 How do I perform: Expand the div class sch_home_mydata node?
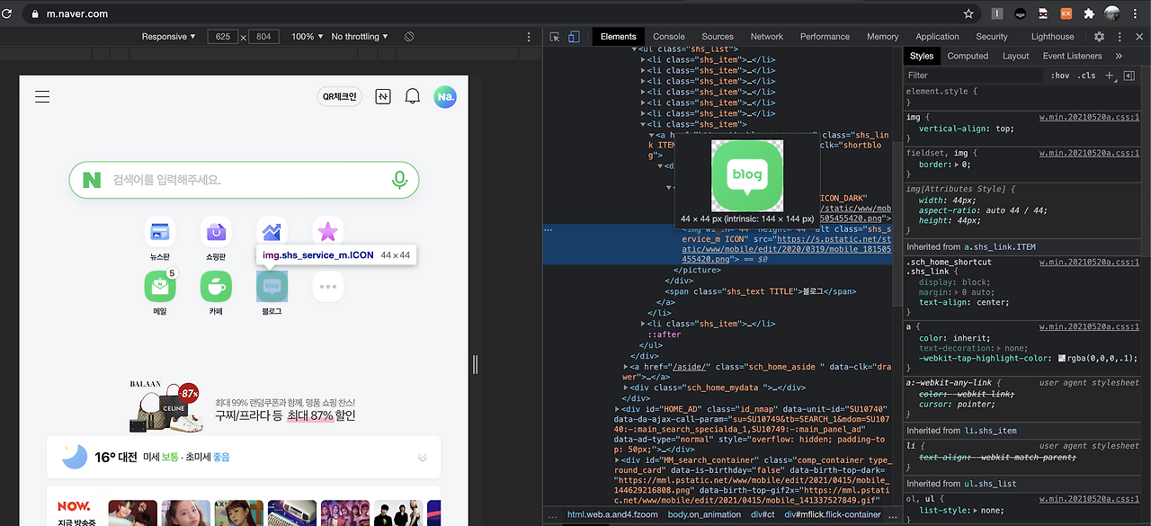pos(627,388)
